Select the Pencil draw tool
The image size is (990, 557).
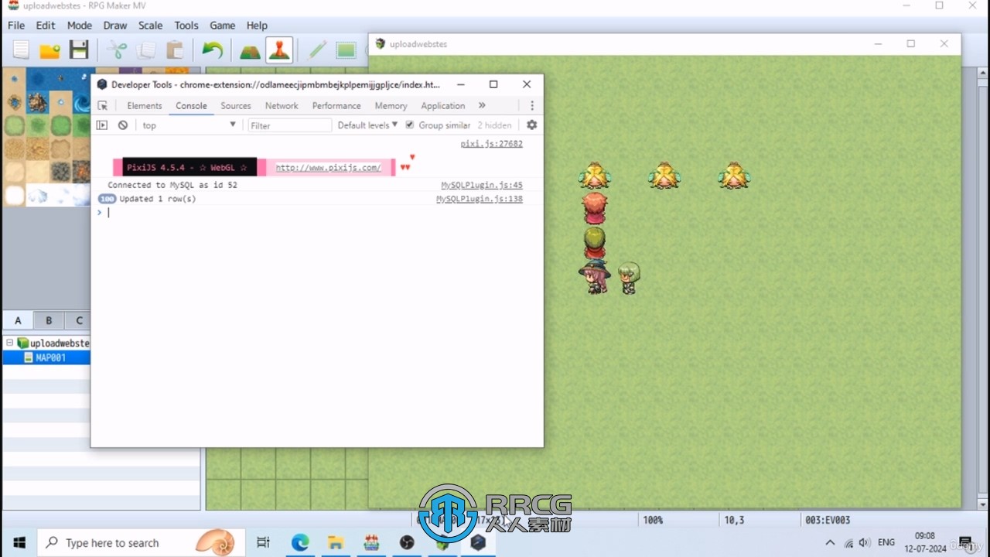click(317, 51)
